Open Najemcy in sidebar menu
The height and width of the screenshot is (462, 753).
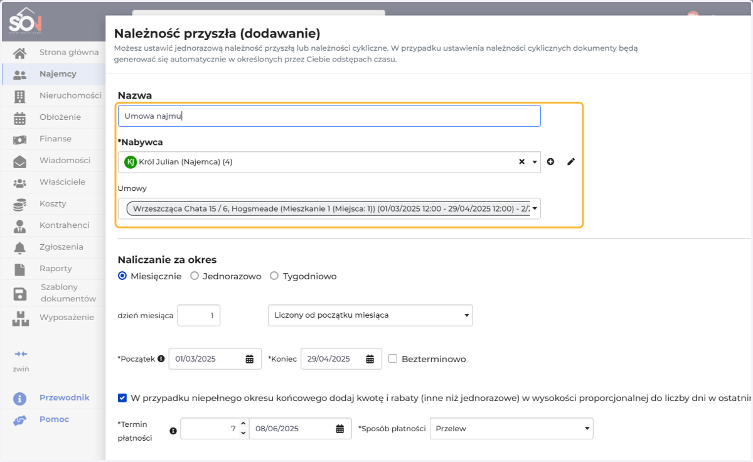pos(58,74)
